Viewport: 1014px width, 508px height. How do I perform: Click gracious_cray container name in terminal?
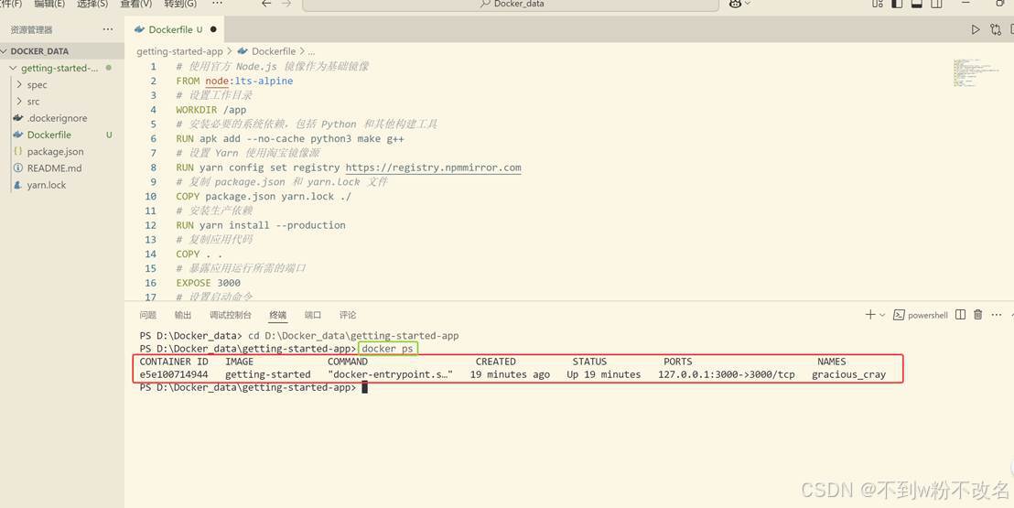pyautogui.click(x=848, y=374)
